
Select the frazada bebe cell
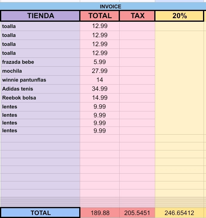[x=40, y=62]
